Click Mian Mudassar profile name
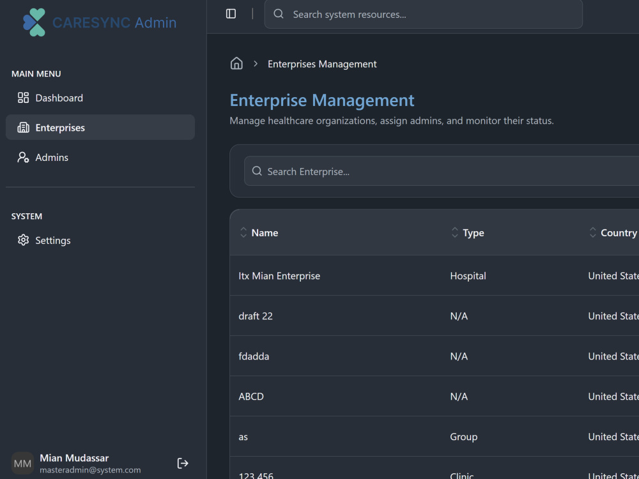This screenshot has width=639, height=479. tap(74, 458)
